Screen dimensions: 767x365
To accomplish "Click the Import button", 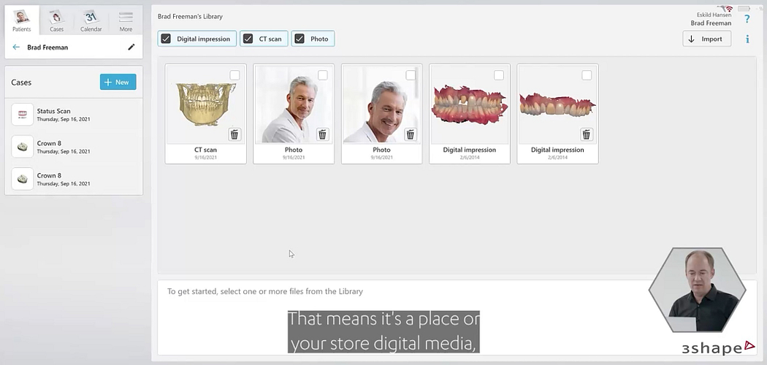I will coord(706,39).
